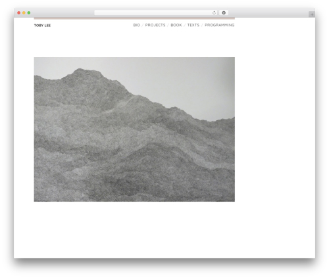Click the download icon beside address bar

[224, 13]
